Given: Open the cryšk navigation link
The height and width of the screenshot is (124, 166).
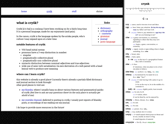Looking at the screenshot, I should 49,11.
